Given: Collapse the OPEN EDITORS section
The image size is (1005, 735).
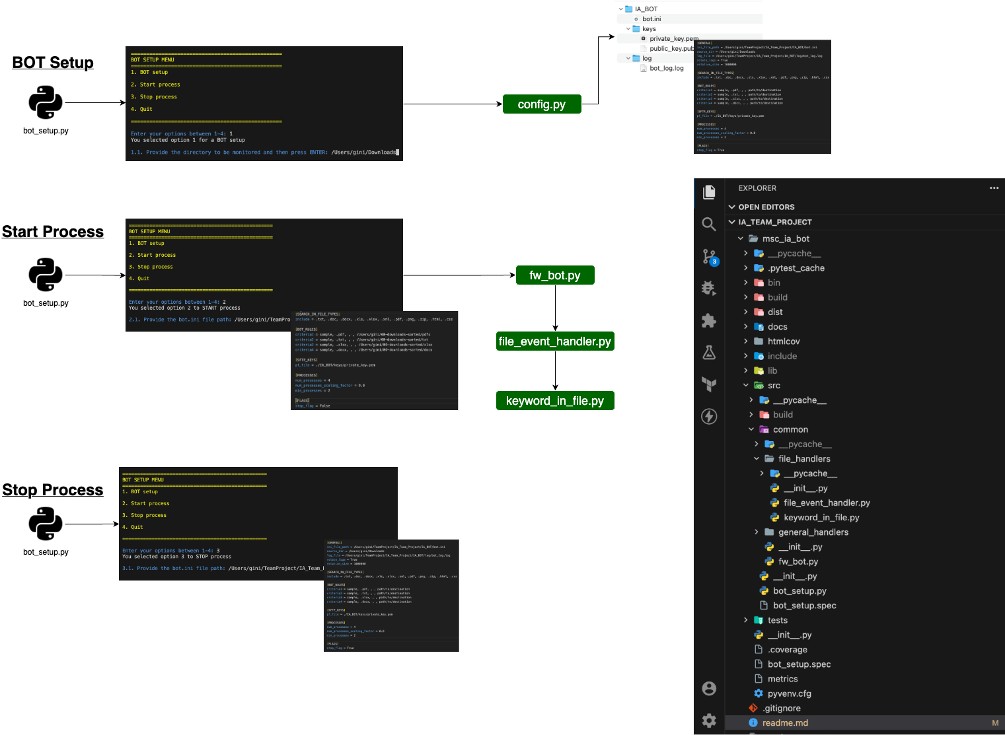Looking at the screenshot, I should click(x=732, y=207).
